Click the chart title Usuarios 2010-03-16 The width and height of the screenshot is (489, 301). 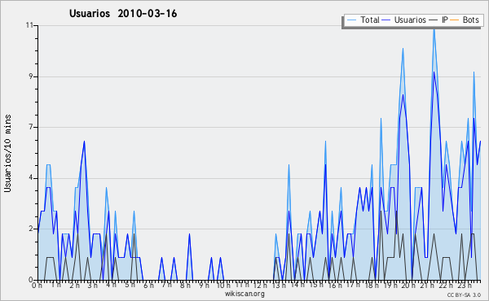[123, 14]
